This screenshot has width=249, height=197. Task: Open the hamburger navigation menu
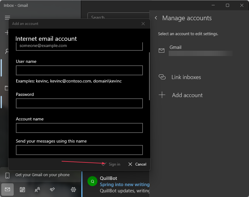coord(7,18)
